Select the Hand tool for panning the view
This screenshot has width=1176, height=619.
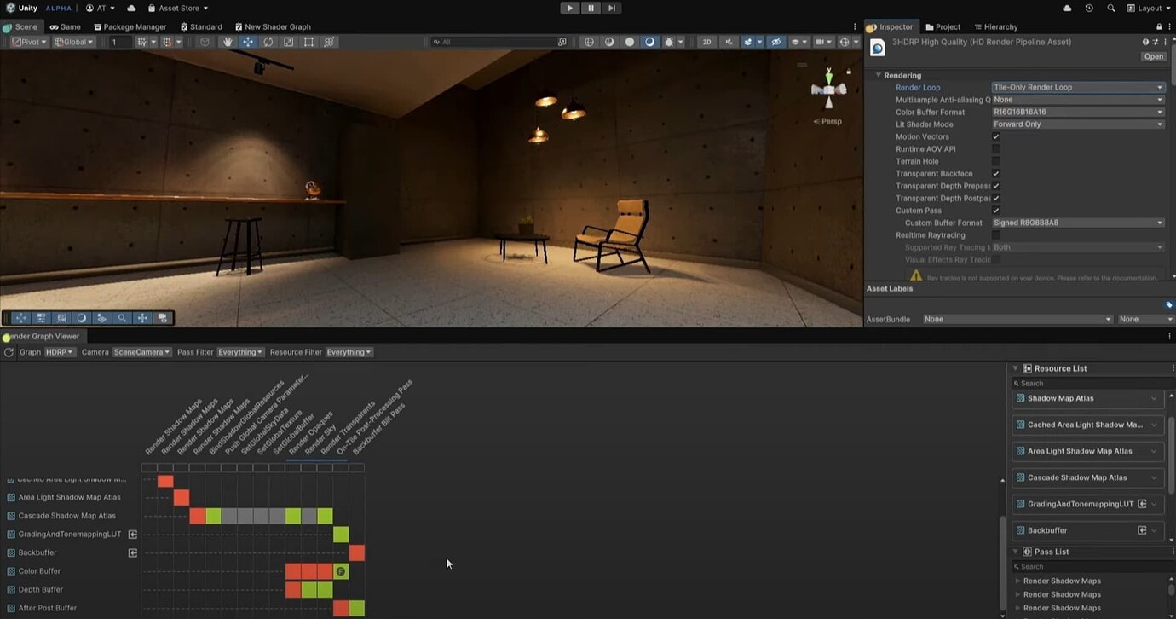click(x=228, y=41)
